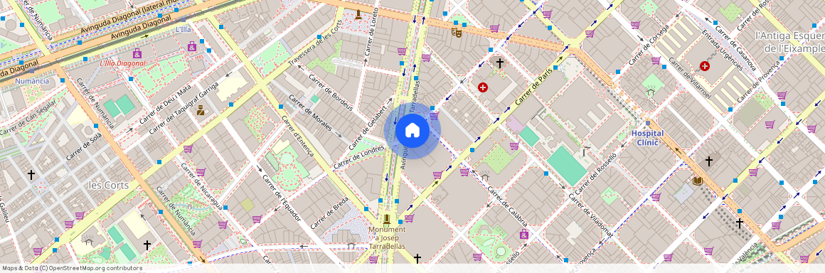Click hospital cross near Entrada Urgències
This screenshot has height=273, width=825.
(705, 66)
